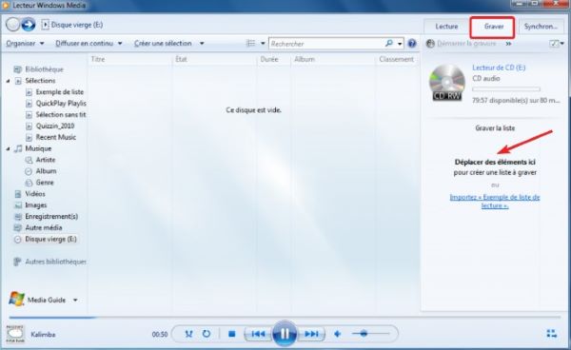The width and height of the screenshot is (571, 350).
Task: Stop playback with the square button
Action: pyautogui.click(x=231, y=334)
